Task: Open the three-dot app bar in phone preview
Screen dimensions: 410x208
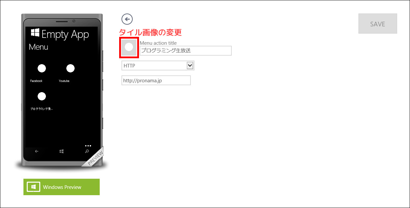Action: [x=88, y=145]
